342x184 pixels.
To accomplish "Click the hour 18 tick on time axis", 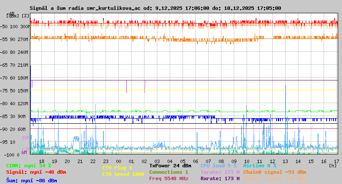I will point(41,161).
